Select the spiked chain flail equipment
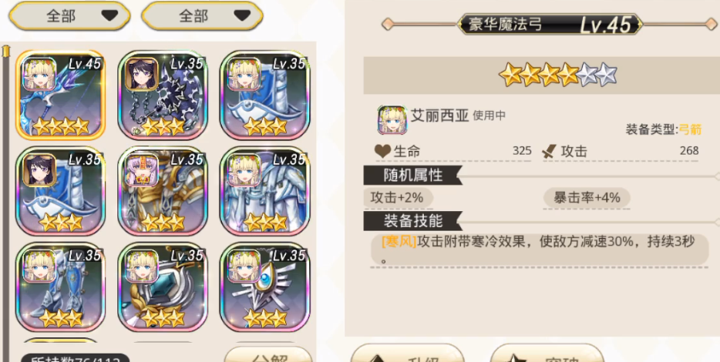 (x=163, y=95)
